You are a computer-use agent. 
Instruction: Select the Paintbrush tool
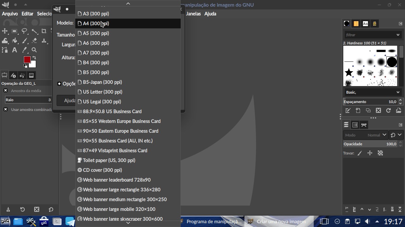point(24,41)
